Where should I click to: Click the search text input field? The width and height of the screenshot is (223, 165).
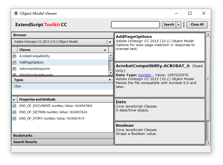(x=135, y=25)
